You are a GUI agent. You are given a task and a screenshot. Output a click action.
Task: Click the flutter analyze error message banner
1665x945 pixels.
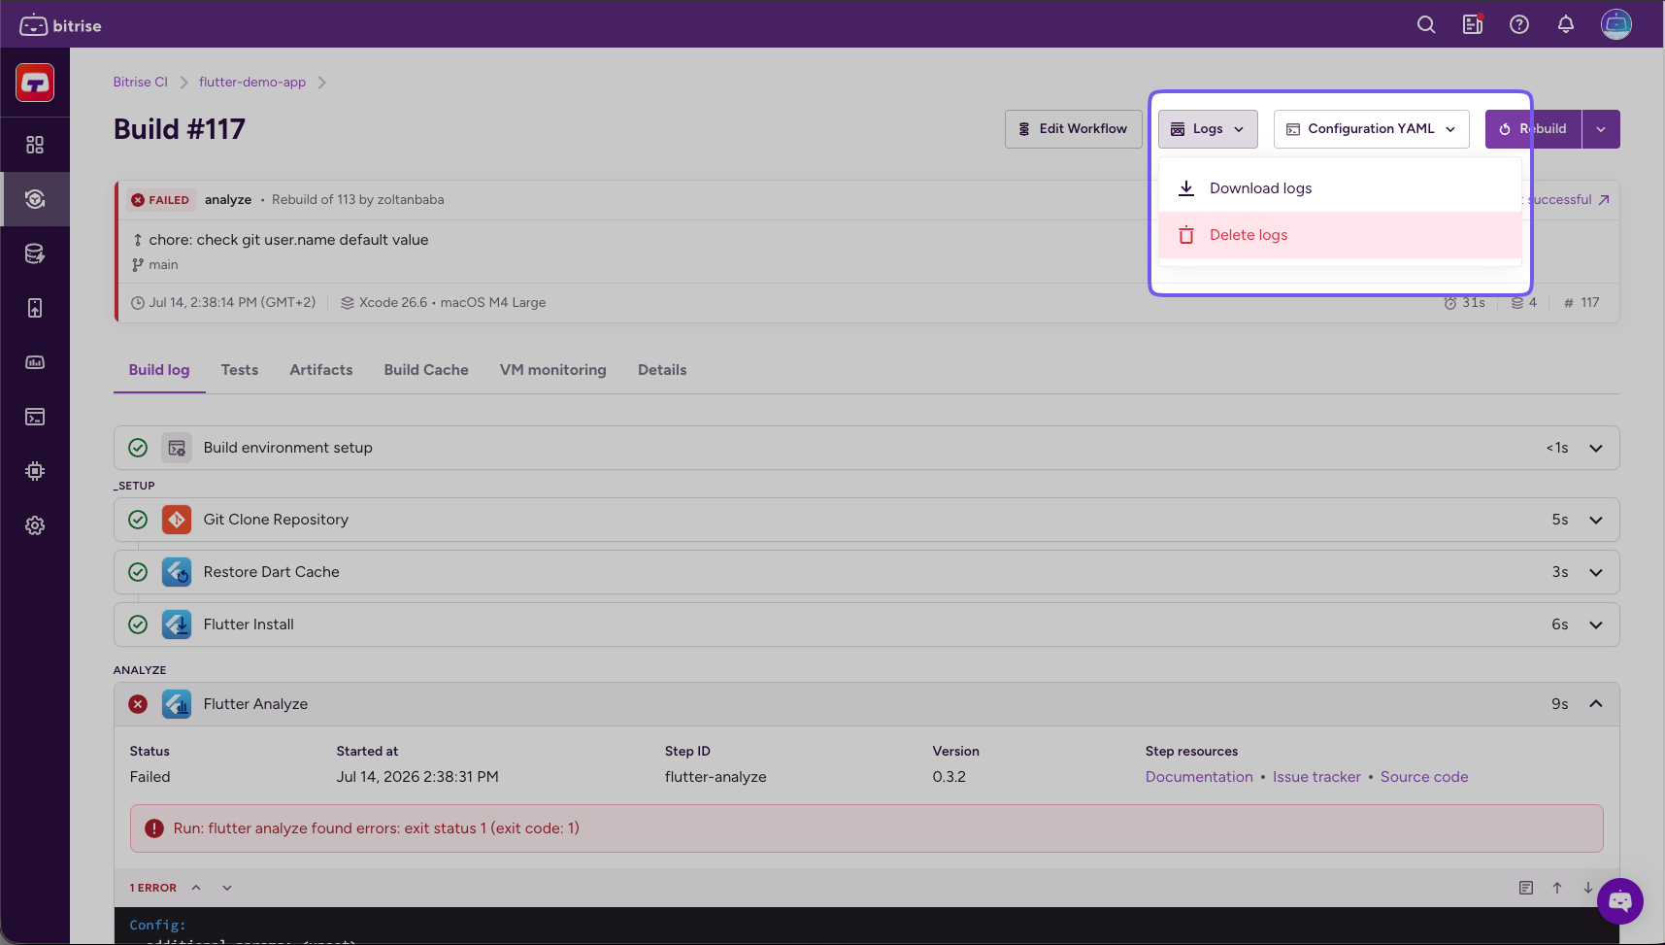point(866,828)
